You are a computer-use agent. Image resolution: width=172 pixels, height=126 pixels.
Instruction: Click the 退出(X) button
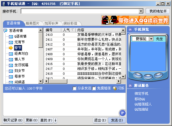click(x=100, y=120)
